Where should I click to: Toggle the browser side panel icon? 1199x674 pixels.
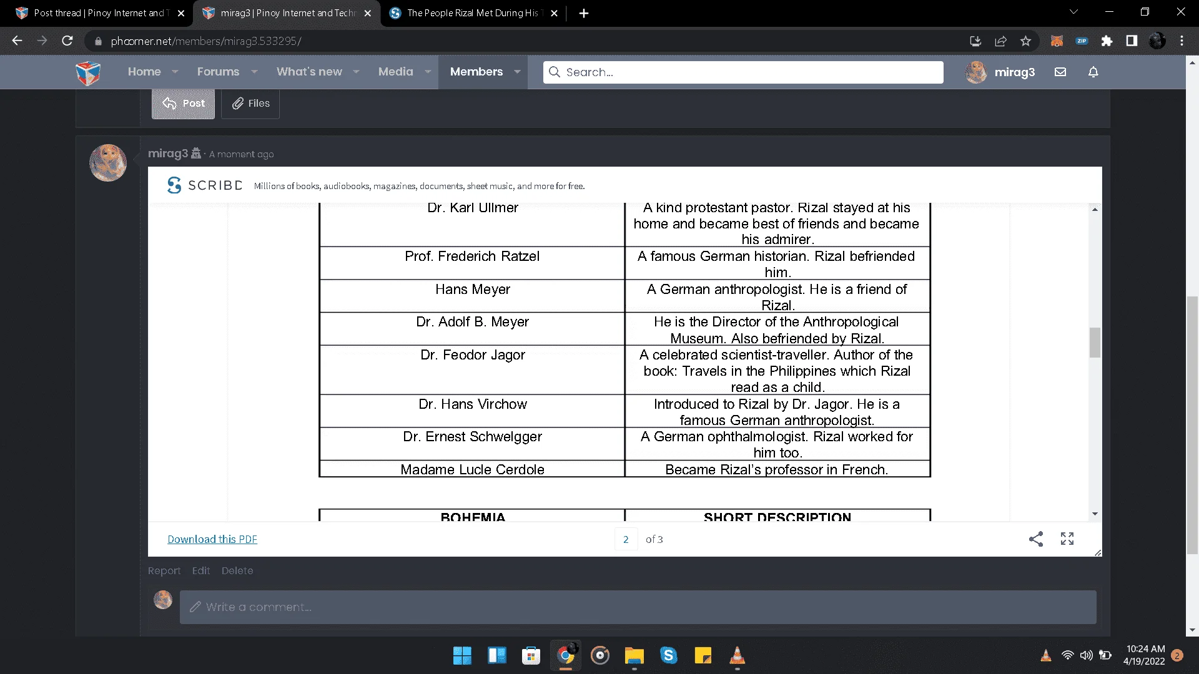pos(1132,41)
